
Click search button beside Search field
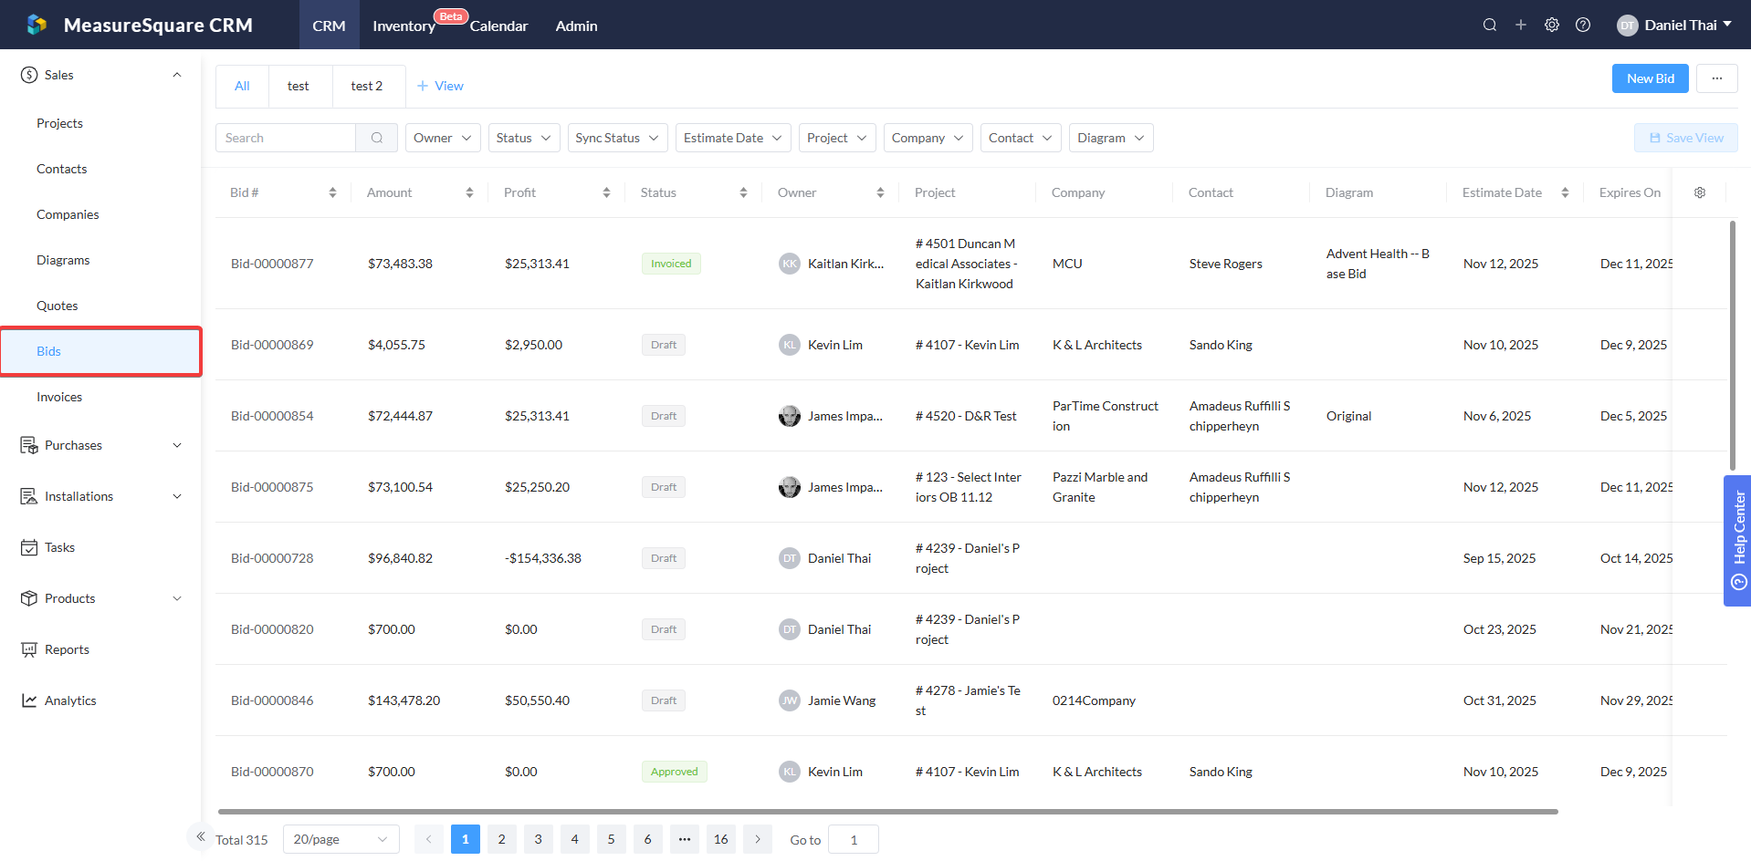[x=376, y=138]
